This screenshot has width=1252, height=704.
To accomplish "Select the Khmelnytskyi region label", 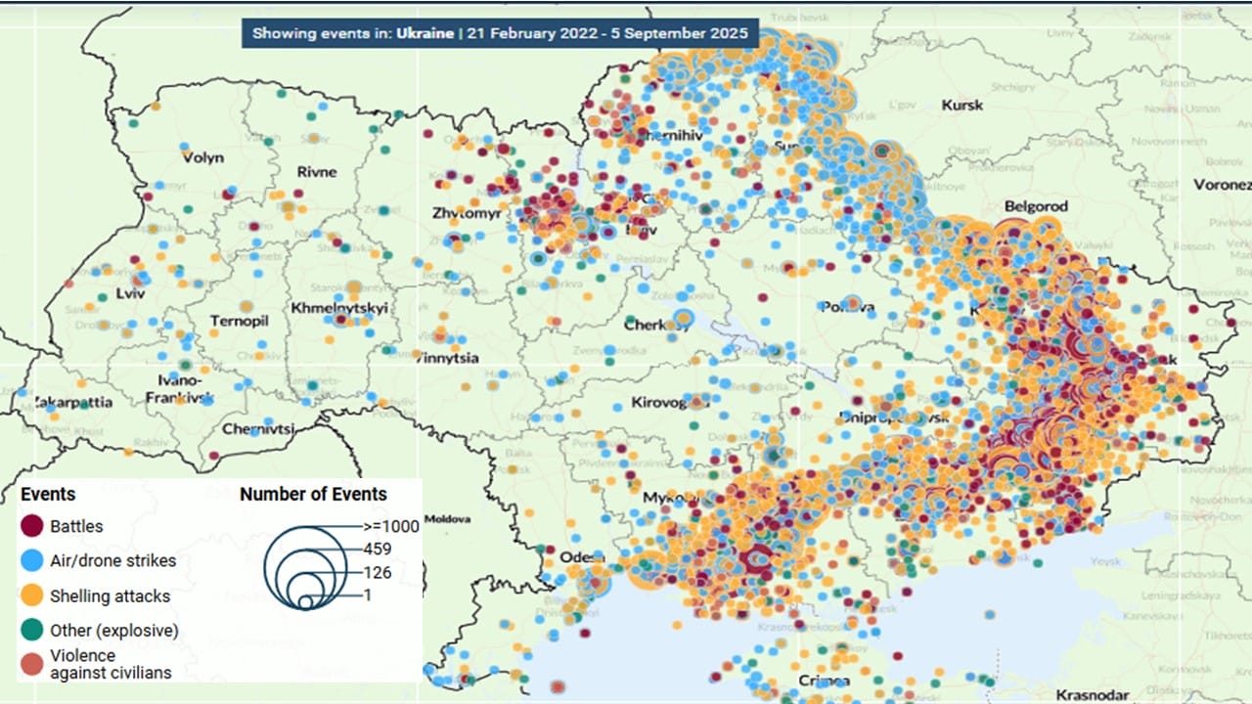I will point(339,308).
